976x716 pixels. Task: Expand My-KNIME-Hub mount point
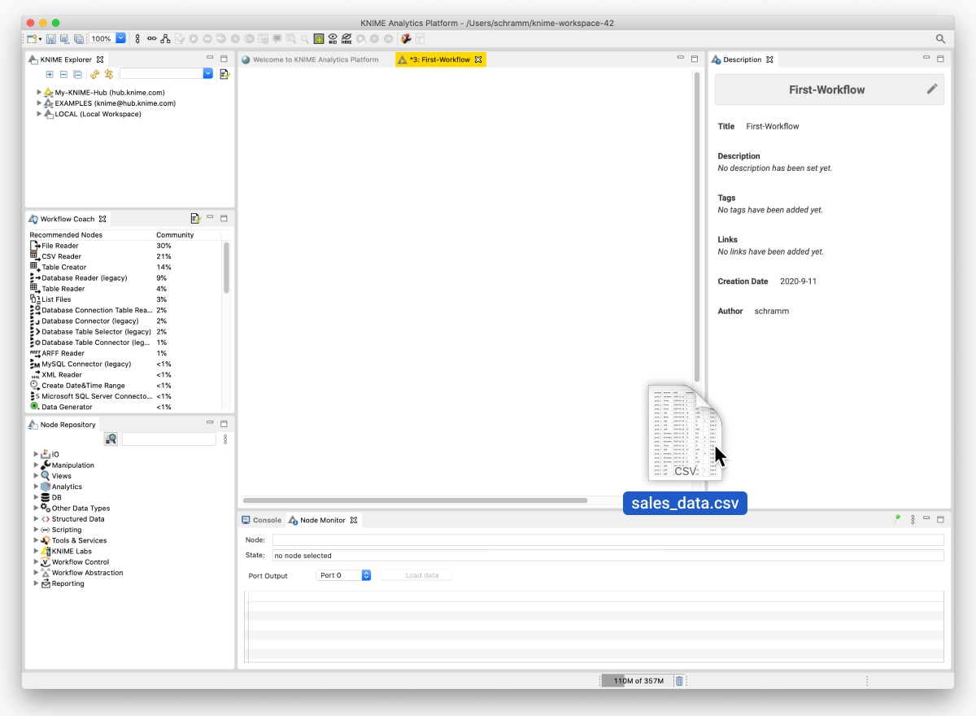[39, 93]
